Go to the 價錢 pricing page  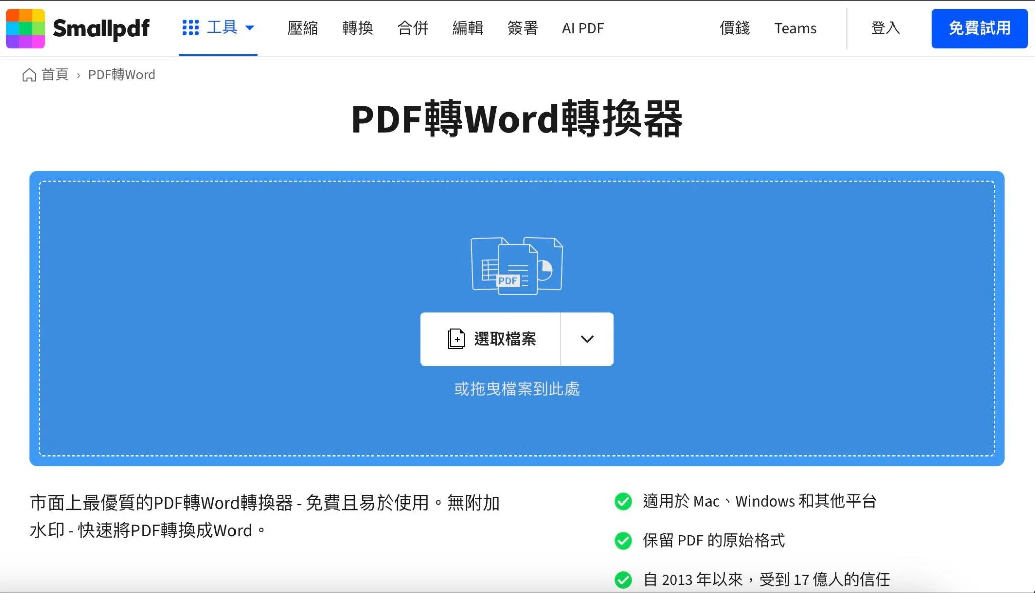pyautogui.click(x=735, y=28)
